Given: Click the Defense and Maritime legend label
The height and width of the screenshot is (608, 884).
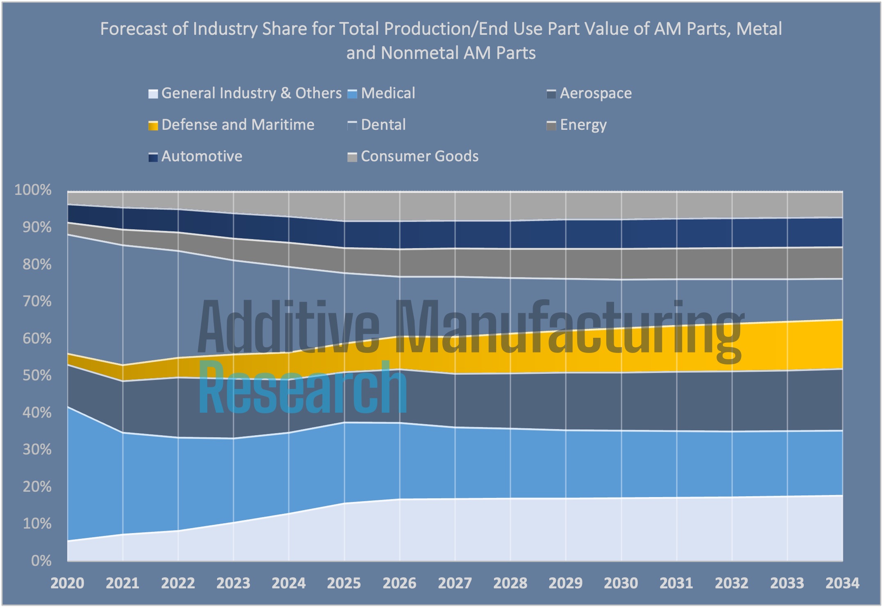Looking at the screenshot, I should [238, 125].
